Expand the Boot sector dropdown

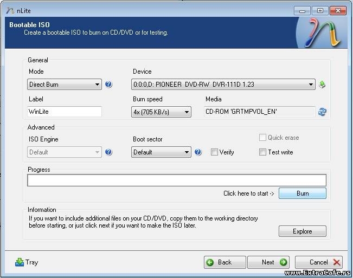[161, 152]
